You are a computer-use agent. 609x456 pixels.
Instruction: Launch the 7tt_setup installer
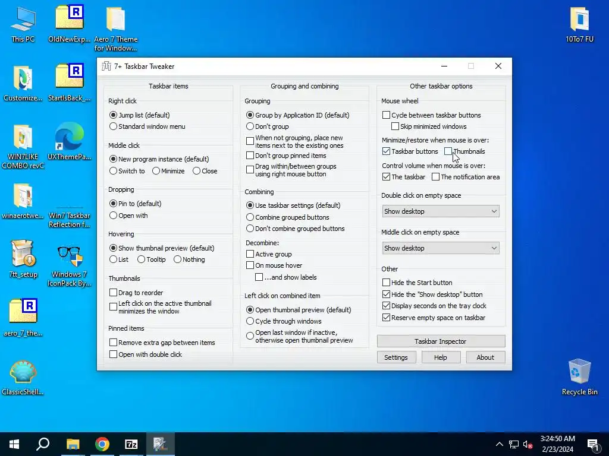pyautogui.click(x=23, y=259)
